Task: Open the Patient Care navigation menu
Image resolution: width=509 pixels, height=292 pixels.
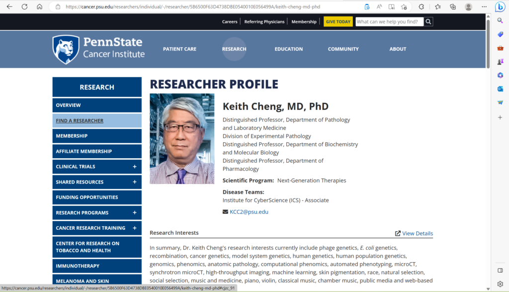Action: click(179, 49)
